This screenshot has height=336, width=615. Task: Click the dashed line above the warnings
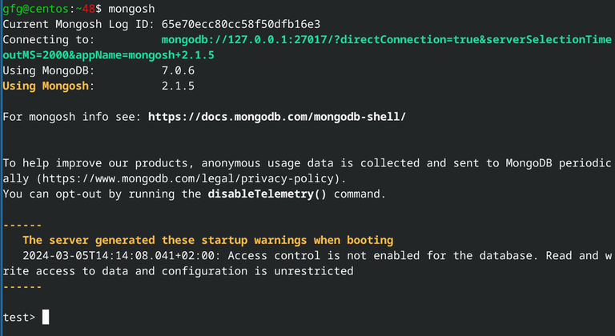click(22, 225)
